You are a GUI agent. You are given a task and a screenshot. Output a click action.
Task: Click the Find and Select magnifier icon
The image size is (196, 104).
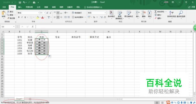click(181, 13)
